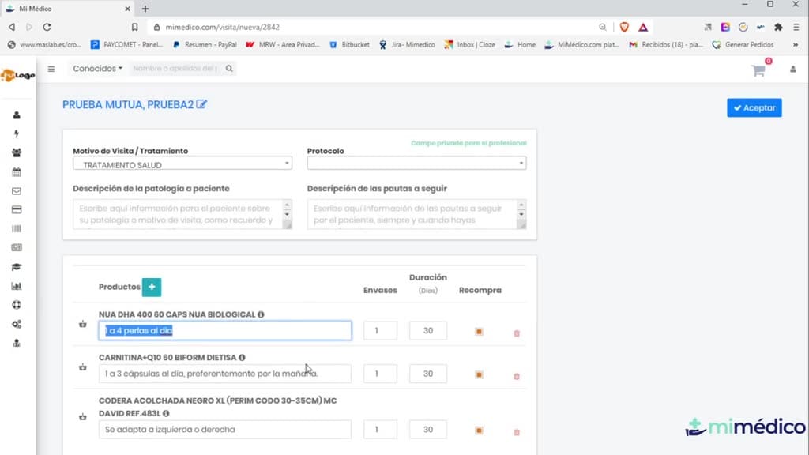
Task: Click basket icon beside NUA DHA 400
Action: pos(82,324)
